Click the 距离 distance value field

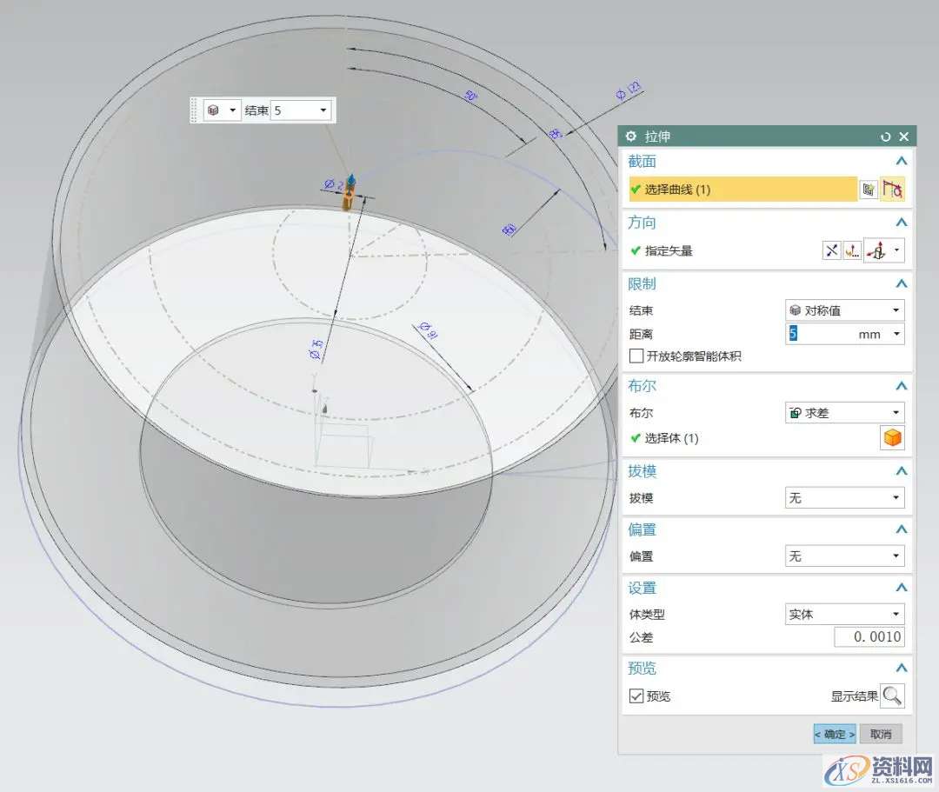coord(833,334)
